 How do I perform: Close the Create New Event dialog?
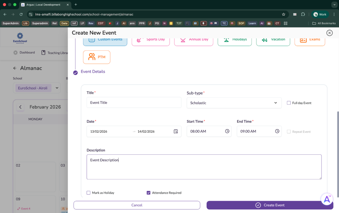click(329, 33)
